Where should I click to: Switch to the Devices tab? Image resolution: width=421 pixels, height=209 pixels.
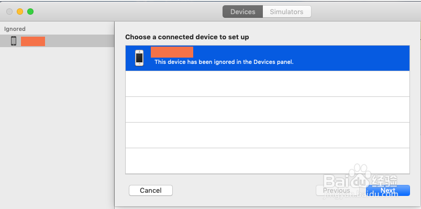(x=243, y=12)
